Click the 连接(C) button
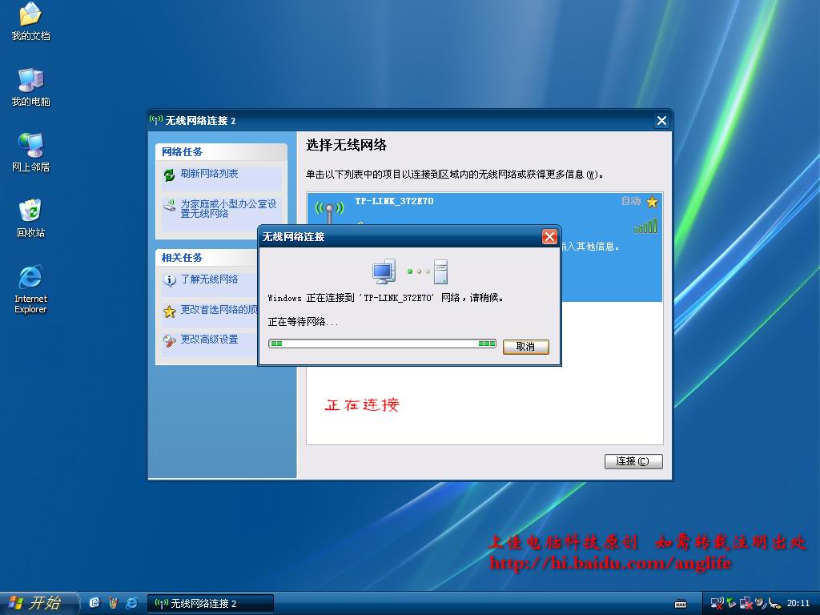The height and width of the screenshot is (615, 820). coord(633,461)
